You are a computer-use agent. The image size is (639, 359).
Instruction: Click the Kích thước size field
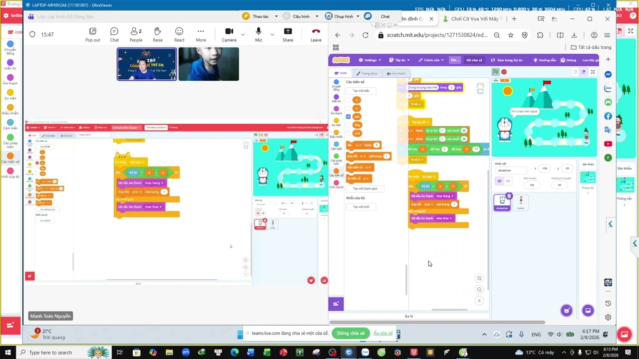(532, 185)
